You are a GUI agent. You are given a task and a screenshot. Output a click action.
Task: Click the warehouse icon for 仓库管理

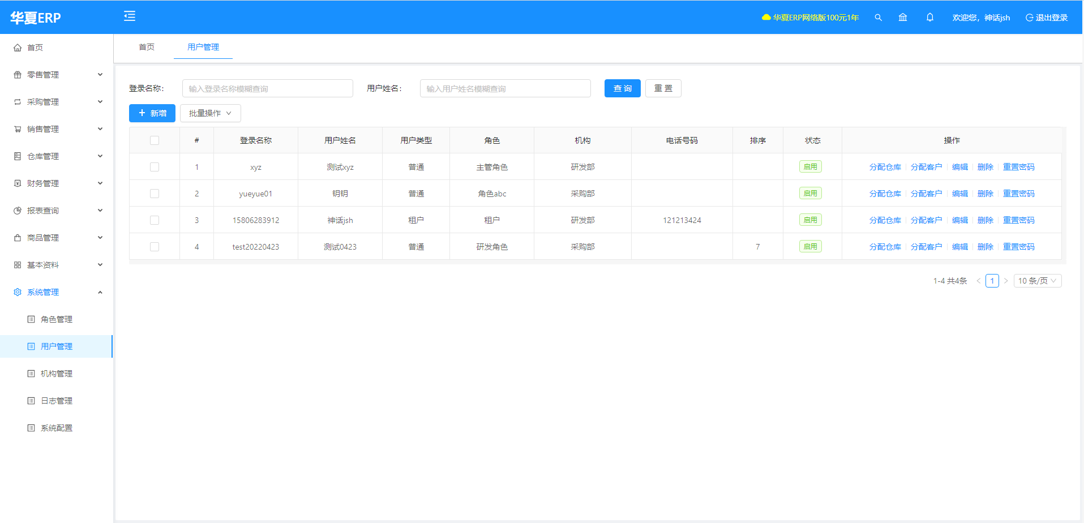18,156
